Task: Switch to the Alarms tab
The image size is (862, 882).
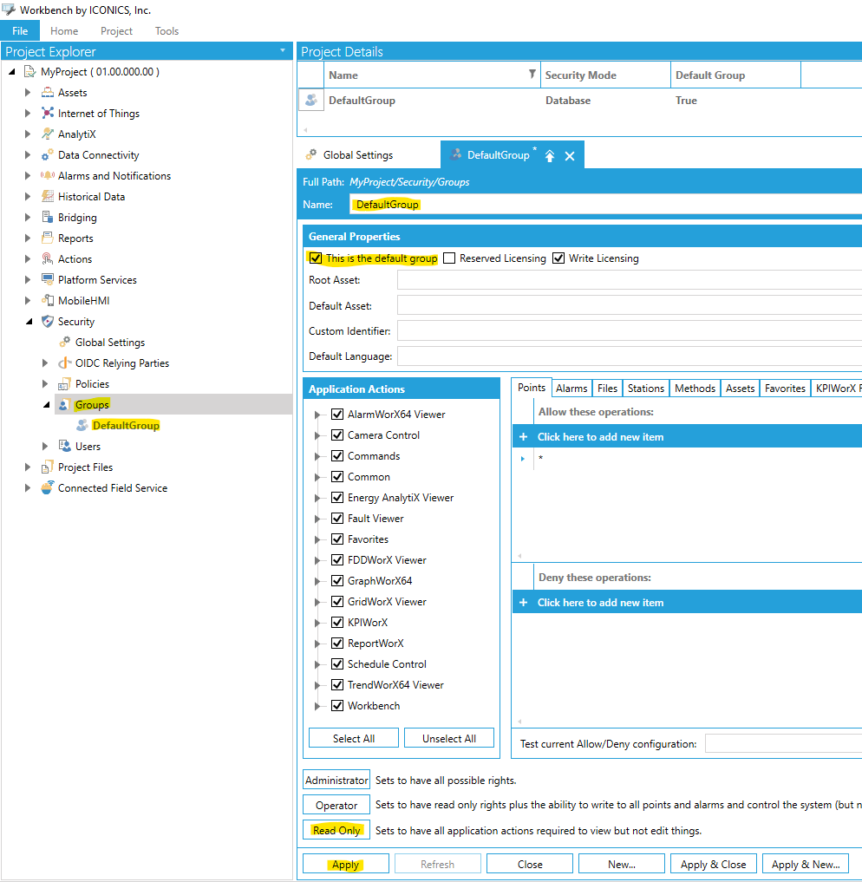Action: point(571,389)
